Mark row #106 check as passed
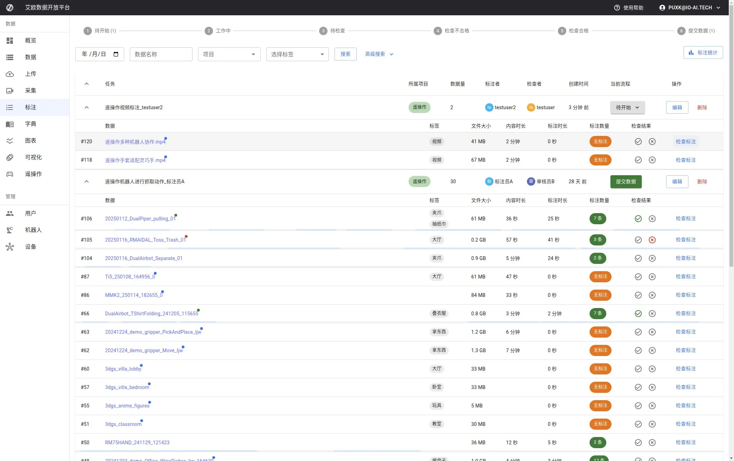The width and height of the screenshot is (734, 461). pos(638,219)
